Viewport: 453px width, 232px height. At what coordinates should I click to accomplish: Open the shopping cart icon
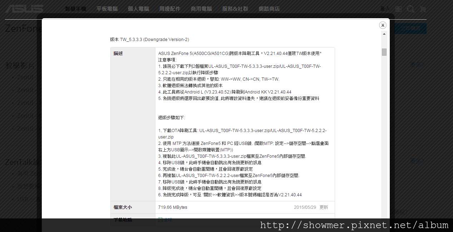(423, 9)
